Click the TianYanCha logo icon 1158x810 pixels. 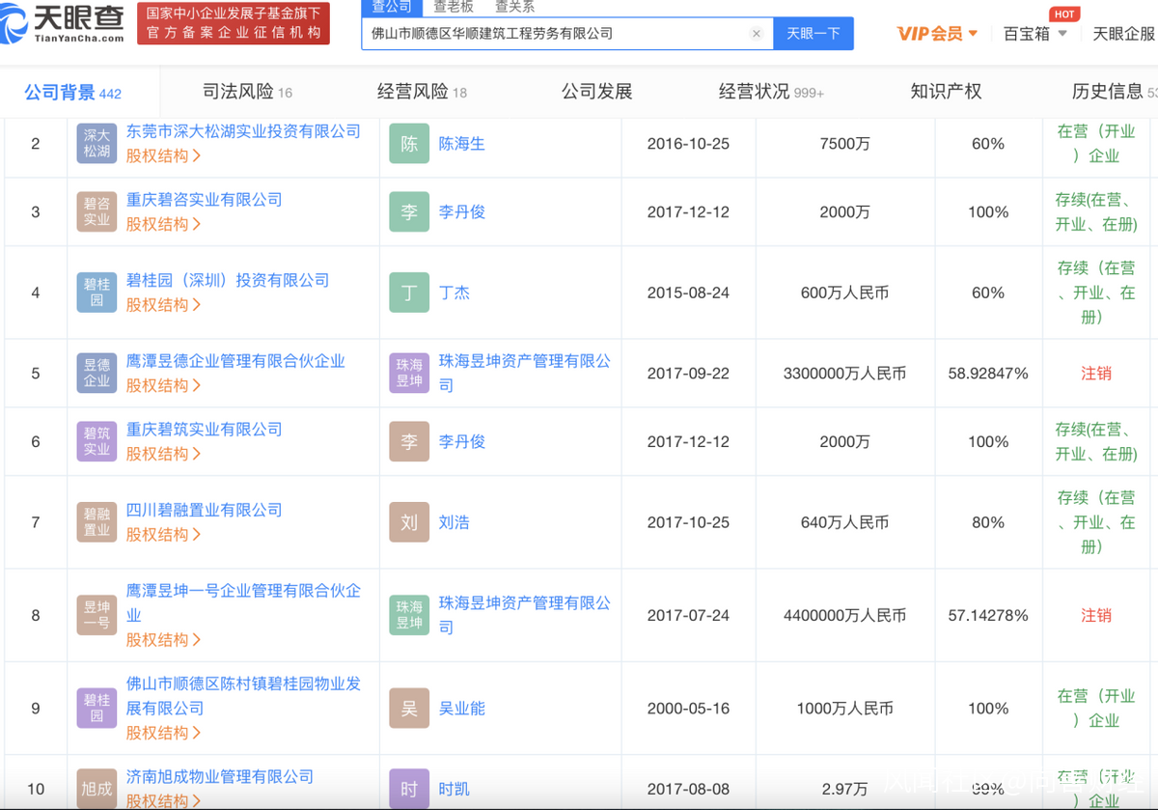point(17,23)
